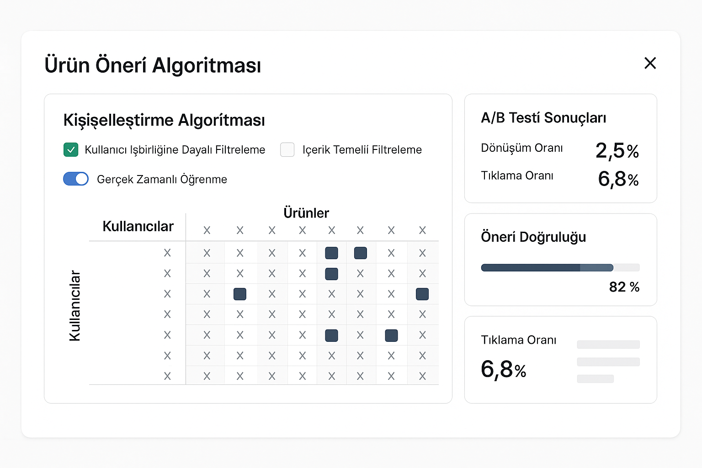Enable Içerik Temelií Filtreleme checkbox

[287, 149]
